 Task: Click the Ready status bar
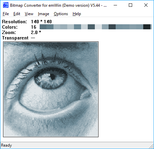pos(77,145)
